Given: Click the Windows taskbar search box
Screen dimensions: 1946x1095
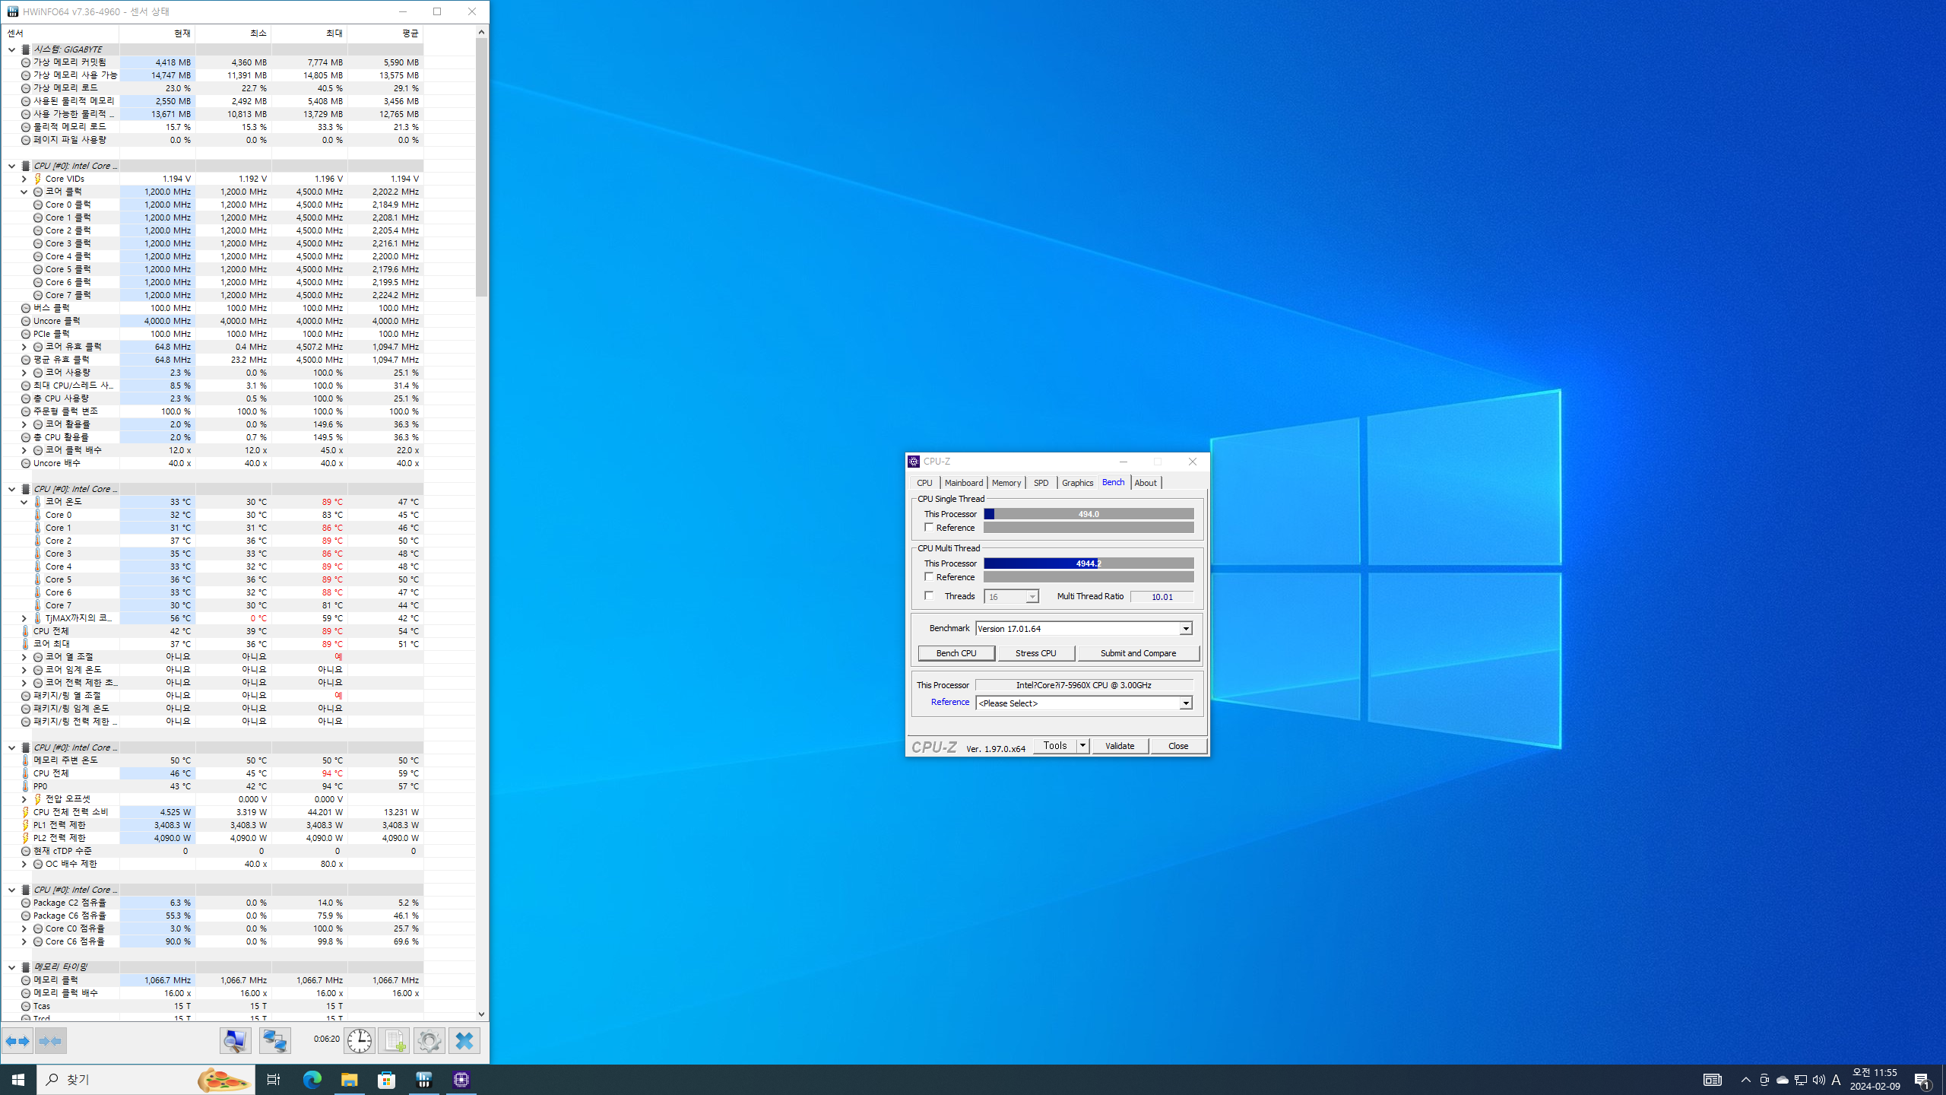Looking at the screenshot, I should [x=114, y=1080].
